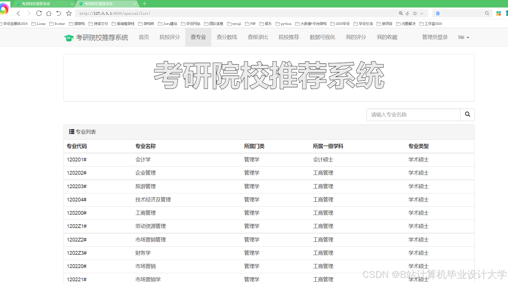This screenshot has height=283, width=508.
Task: Switch to the 查分数线 tab
Action: [227, 37]
